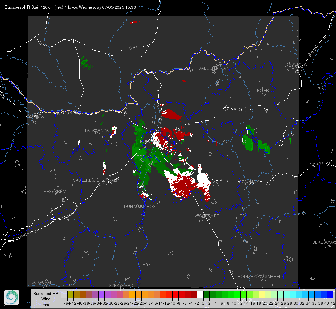Click the small red echo at the top of the map

click(135, 22)
